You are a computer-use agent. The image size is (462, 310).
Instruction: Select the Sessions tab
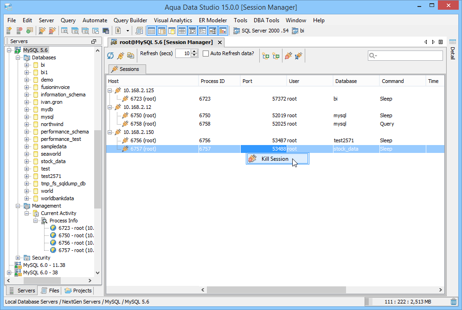click(x=127, y=69)
